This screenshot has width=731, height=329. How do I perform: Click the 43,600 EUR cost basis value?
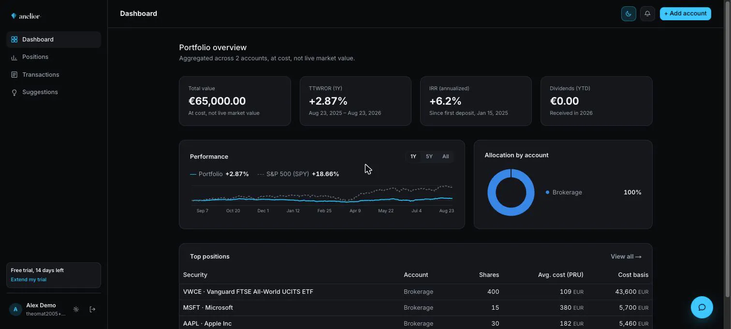point(632,292)
